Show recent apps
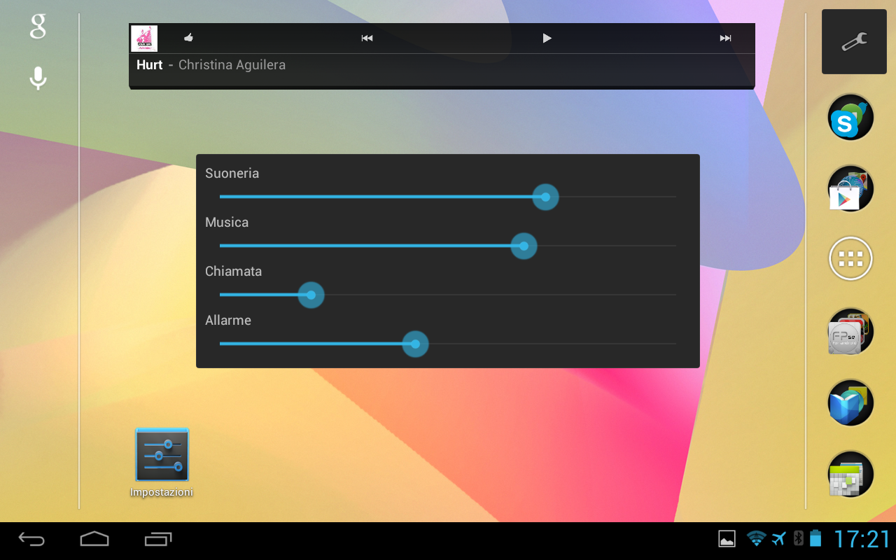 (158, 539)
